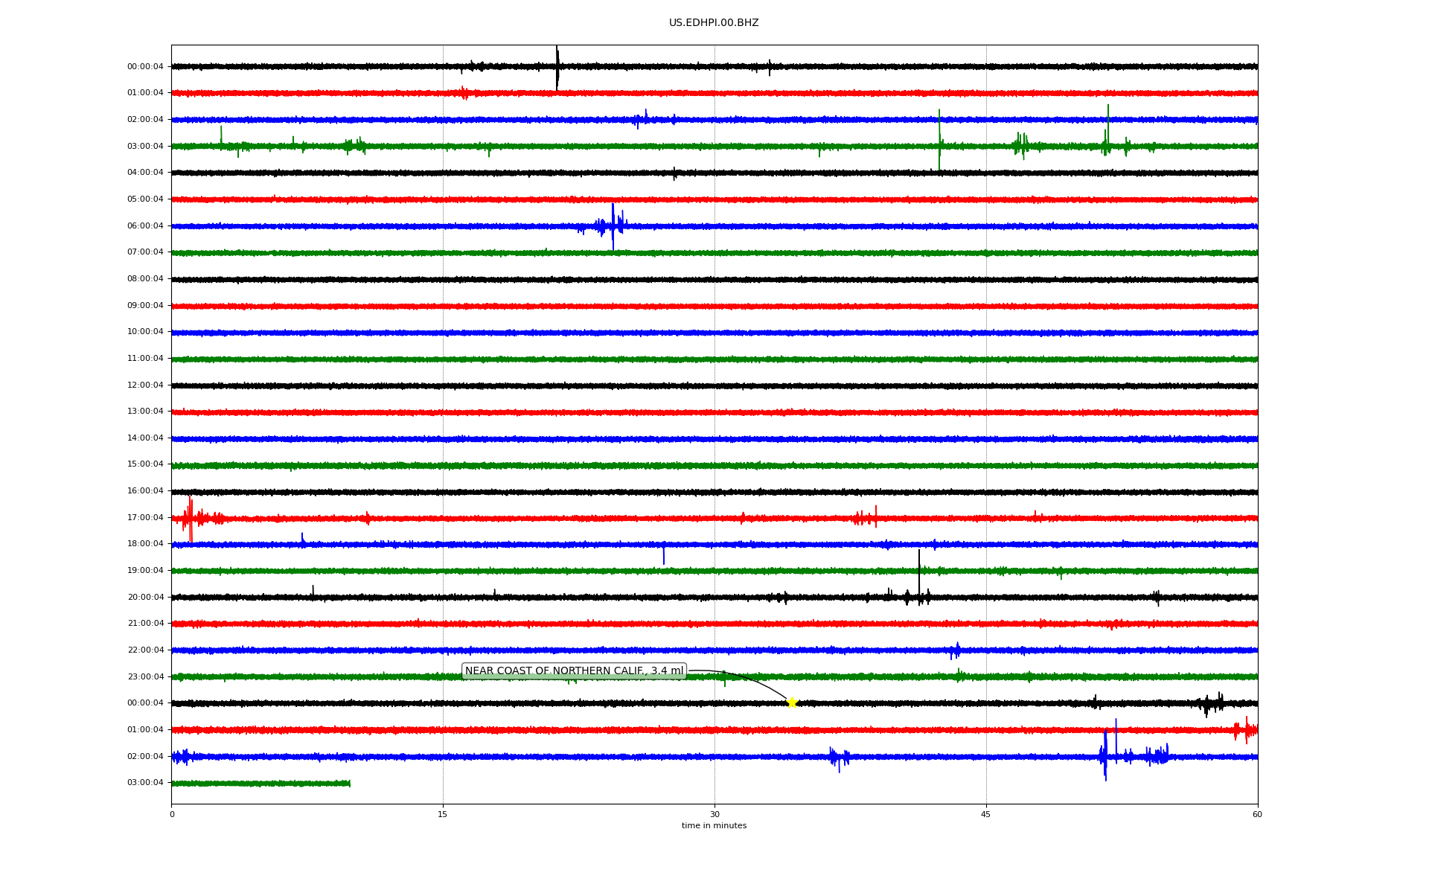This screenshot has width=1429, height=893.
Task: Click the 'time in minutes' axis label
Action: pos(714,826)
